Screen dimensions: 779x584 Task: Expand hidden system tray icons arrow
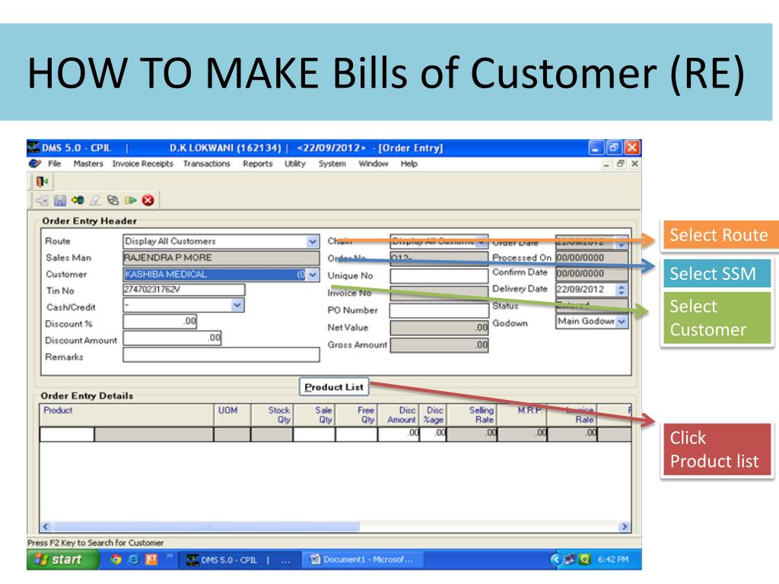(555, 560)
